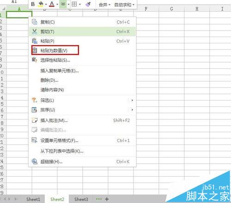Open the borders dropdown arrow
The image size is (231, 203).
click(x=80, y=4)
